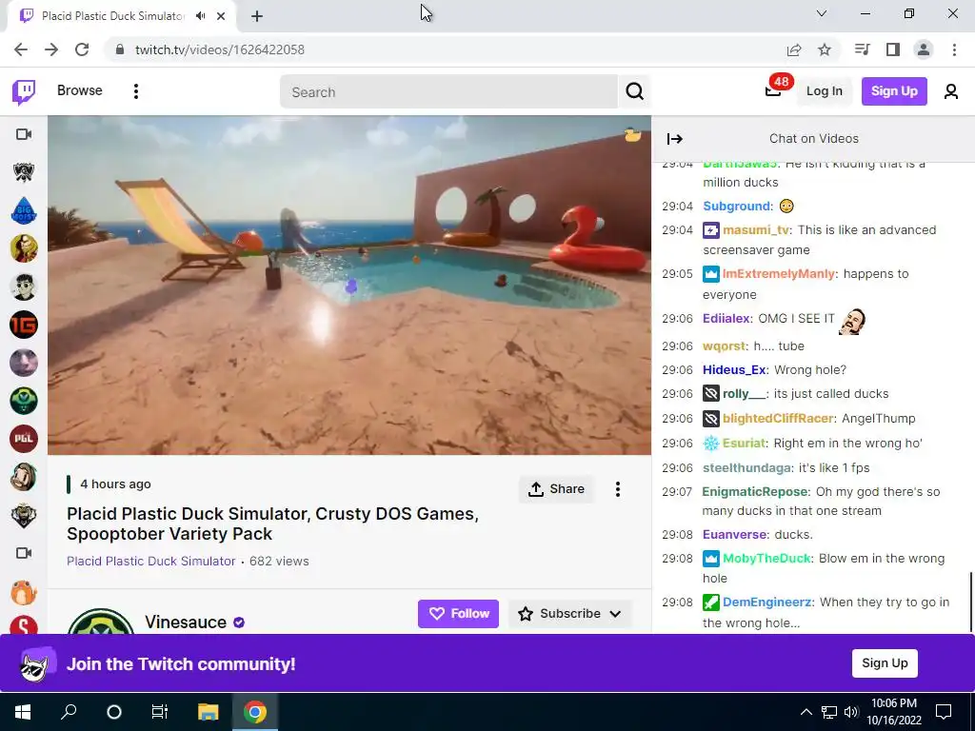Image resolution: width=975 pixels, height=731 pixels.
Task: Open Task View on the taskbar
Action: [160, 712]
